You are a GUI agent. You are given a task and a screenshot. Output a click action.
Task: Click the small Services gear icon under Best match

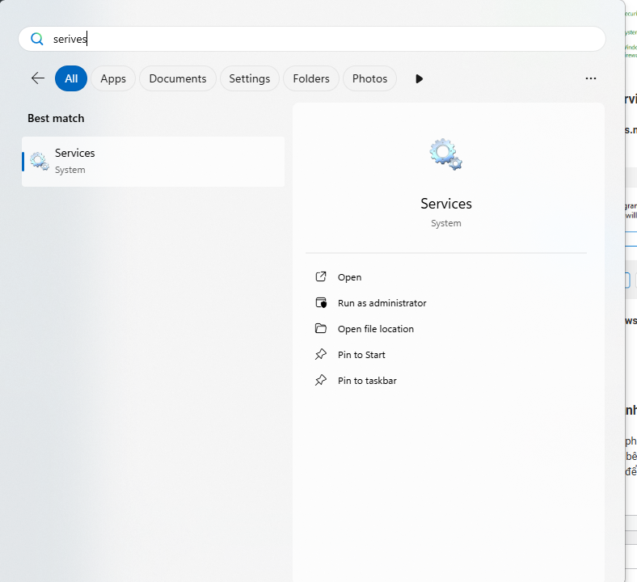40,161
